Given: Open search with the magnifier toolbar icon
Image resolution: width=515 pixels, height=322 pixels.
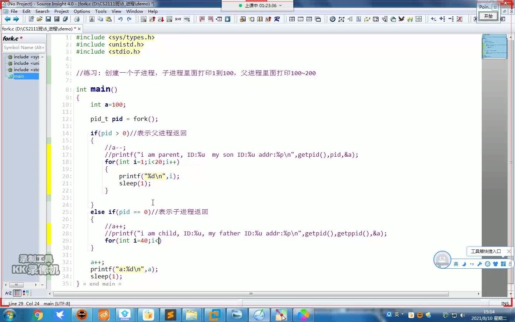Looking at the screenshot, I should 143,19.
